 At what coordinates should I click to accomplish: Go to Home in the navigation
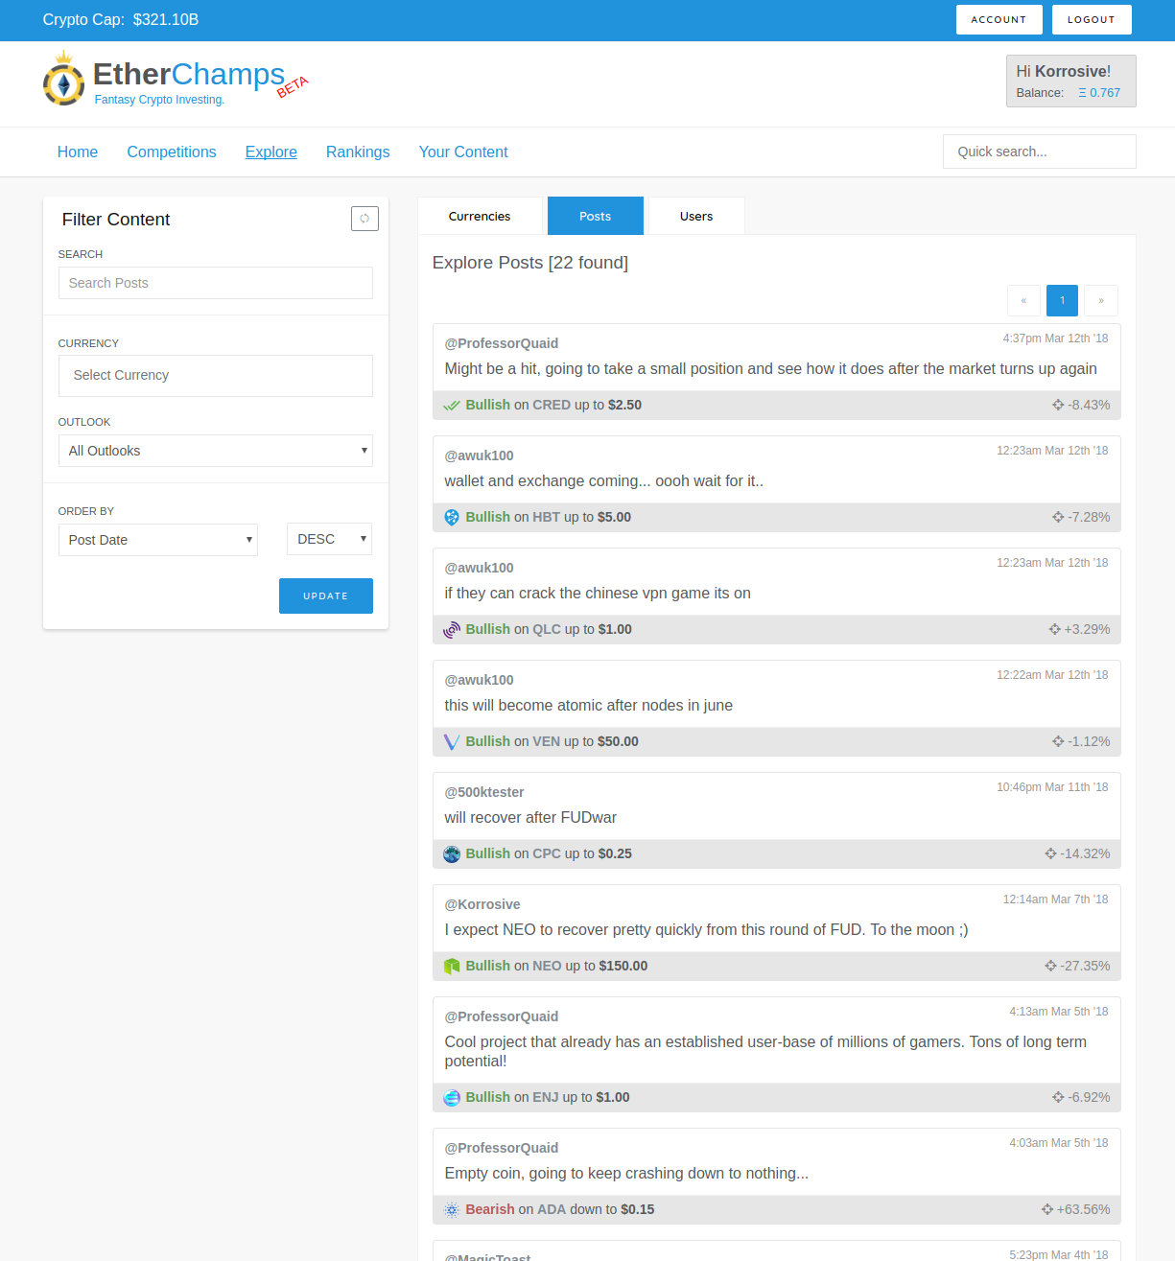point(78,152)
